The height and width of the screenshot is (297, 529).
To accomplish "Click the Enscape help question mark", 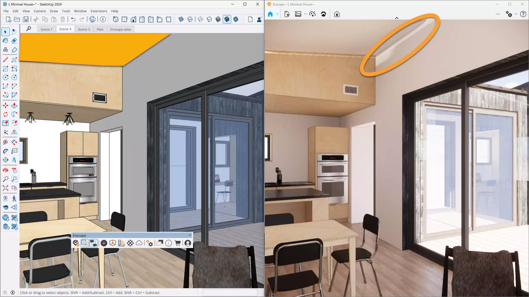I will [523, 14].
